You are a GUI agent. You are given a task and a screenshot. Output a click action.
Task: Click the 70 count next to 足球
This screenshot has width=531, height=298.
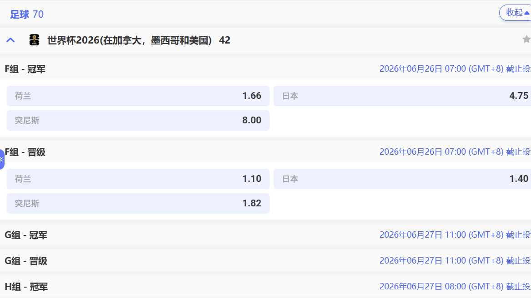pyautogui.click(x=38, y=14)
